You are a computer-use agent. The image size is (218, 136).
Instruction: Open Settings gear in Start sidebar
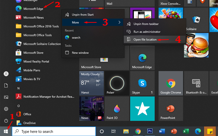coord(6,109)
